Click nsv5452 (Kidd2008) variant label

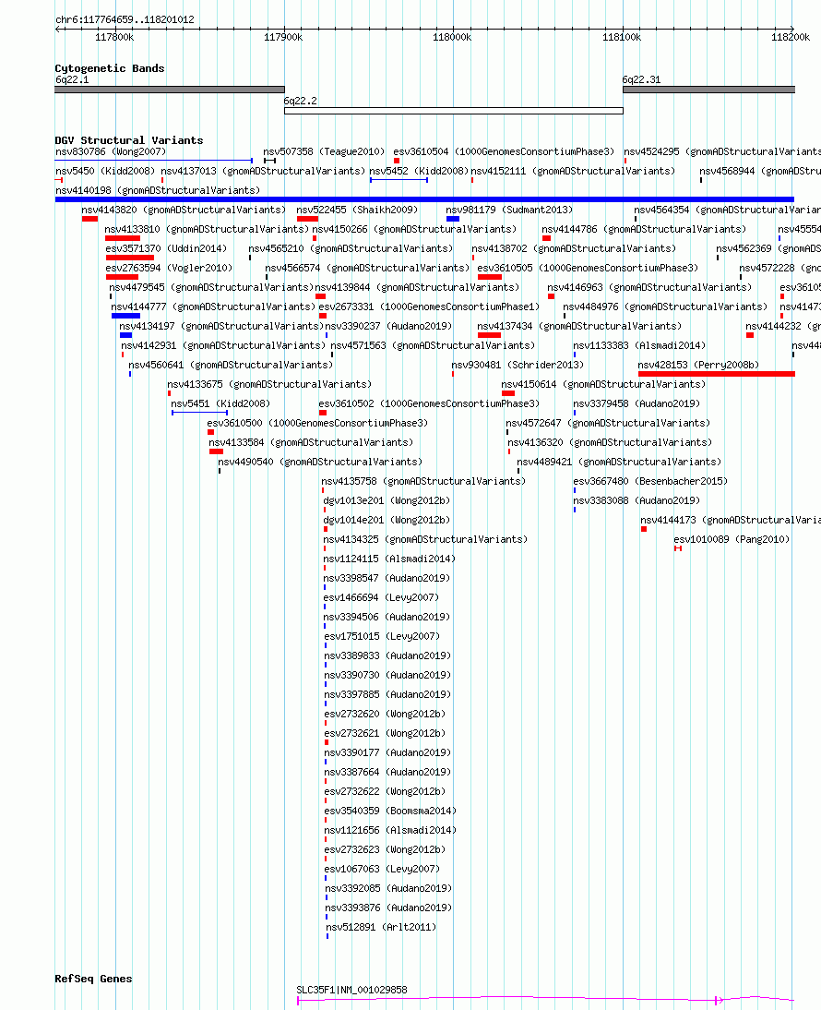click(x=419, y=172)
